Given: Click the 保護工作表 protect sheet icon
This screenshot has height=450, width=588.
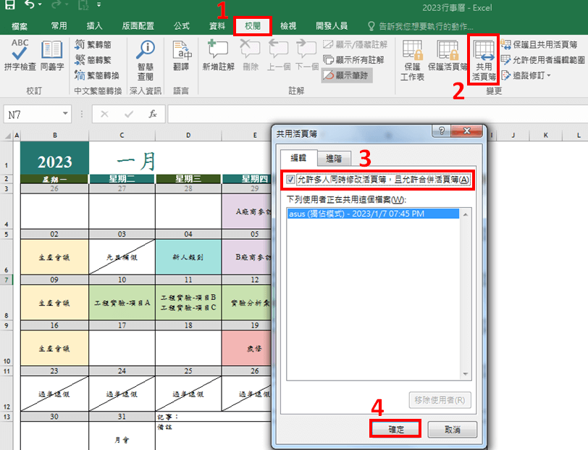Looking at the screenshot, I should click(412, 58).
